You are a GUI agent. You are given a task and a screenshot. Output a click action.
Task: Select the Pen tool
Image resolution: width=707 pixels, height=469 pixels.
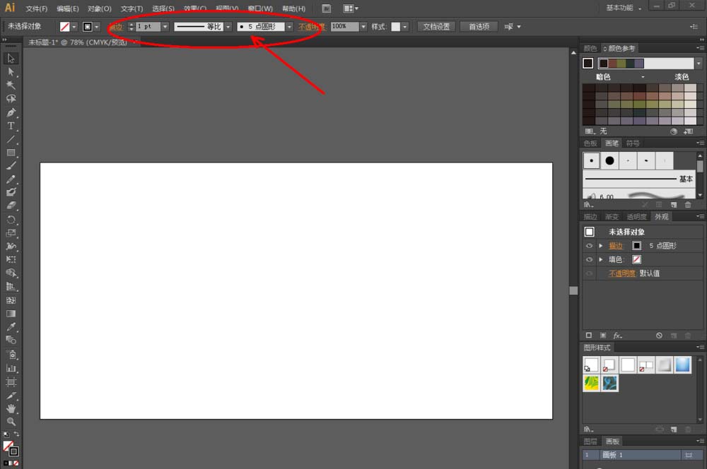[11, 112]
